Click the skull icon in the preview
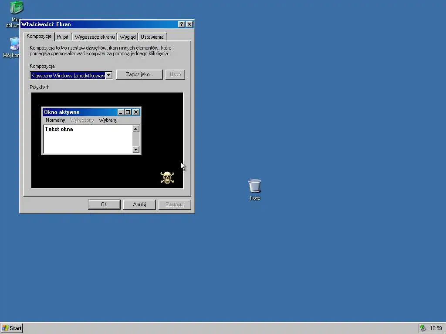 (x=167, y=178)
